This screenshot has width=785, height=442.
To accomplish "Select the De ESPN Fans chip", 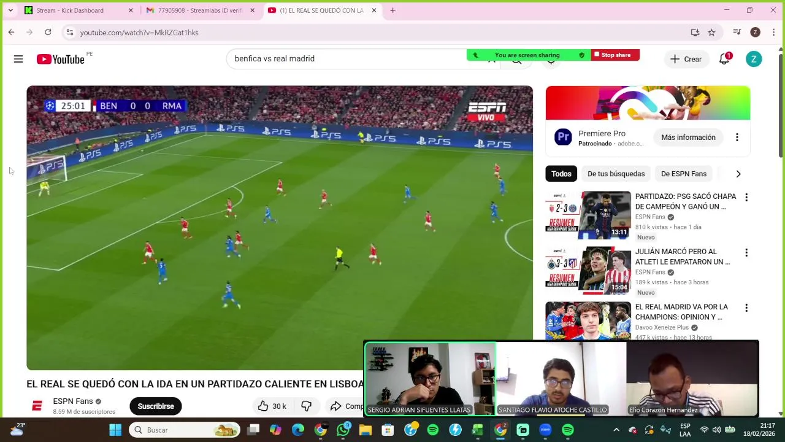I will (684, 174).
